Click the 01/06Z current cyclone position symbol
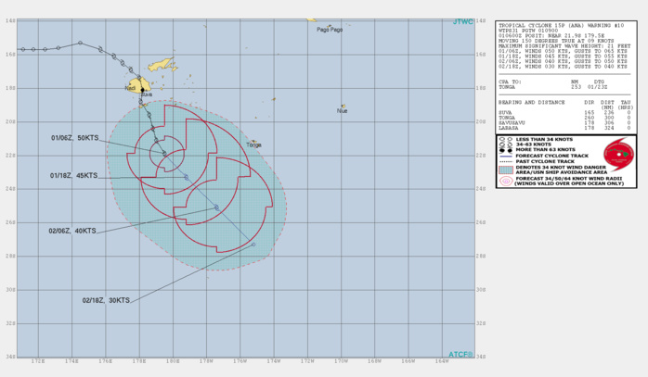The width and height of the screenshot is (648, 377). 164,153
